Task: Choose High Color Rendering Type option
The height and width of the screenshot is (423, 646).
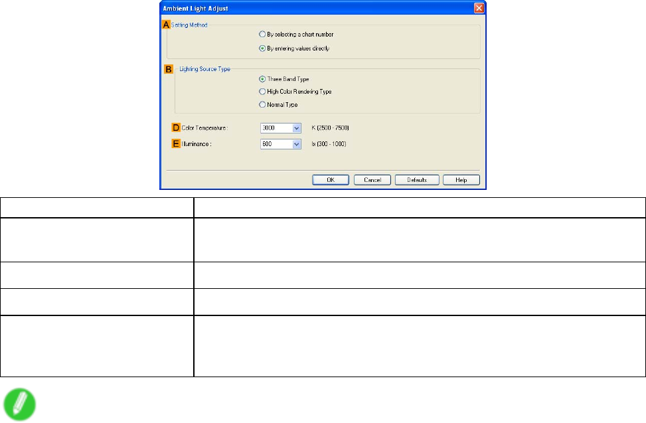Action: click(295, 92)
